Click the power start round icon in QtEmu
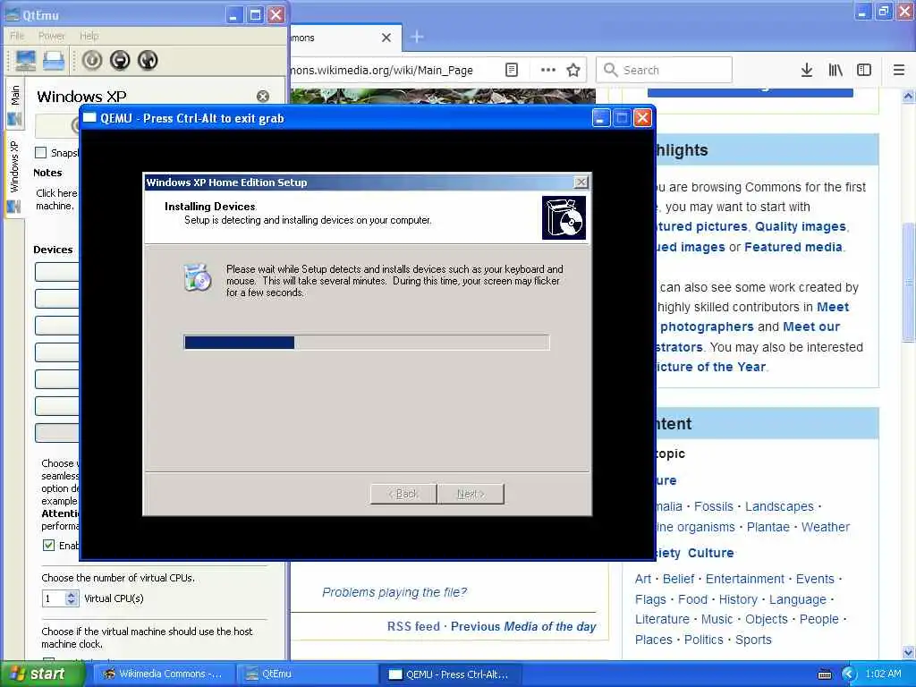This screenshot has height=687, width=916. click(x=92, y=60)
